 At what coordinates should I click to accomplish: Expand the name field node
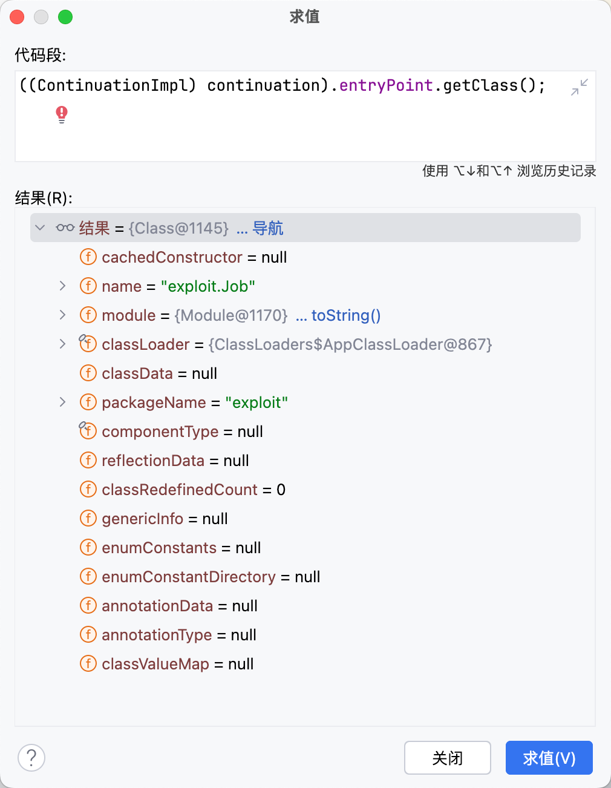tap(62, 286)
